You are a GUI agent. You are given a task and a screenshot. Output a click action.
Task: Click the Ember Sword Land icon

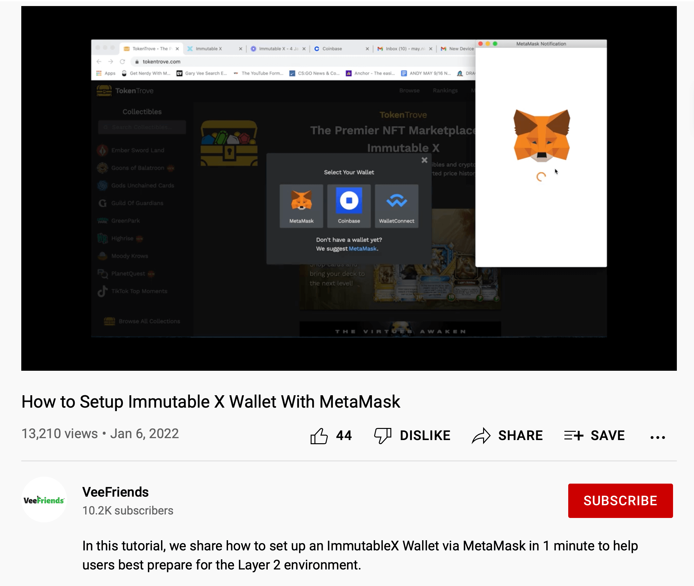(103, 150)
